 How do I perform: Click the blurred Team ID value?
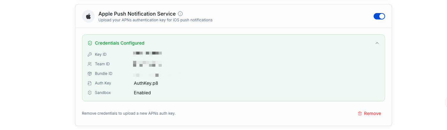point(147,64)
